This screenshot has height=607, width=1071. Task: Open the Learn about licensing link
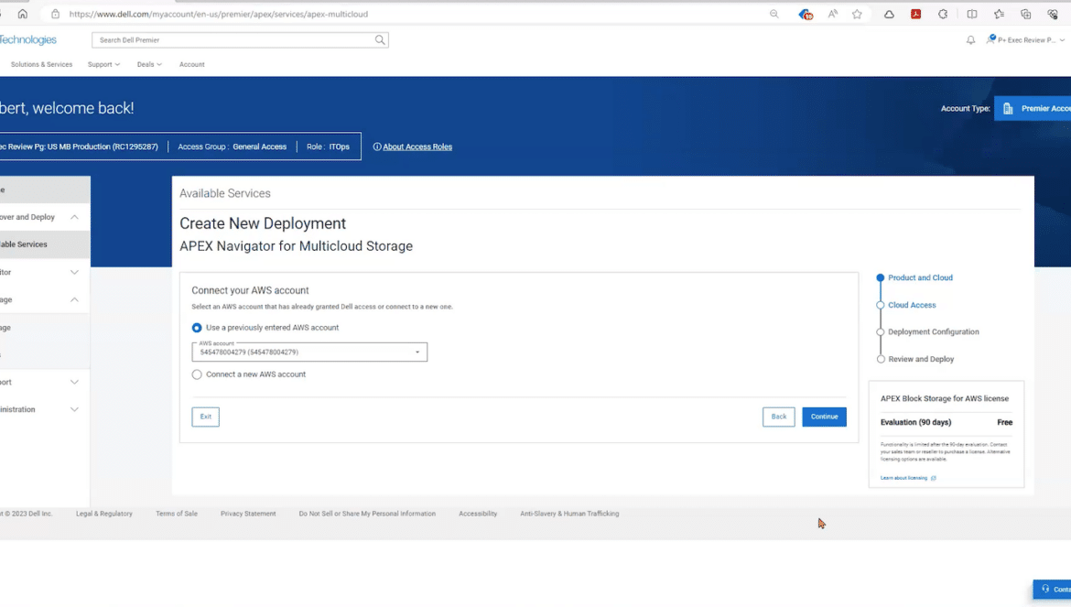coord(903,478)
